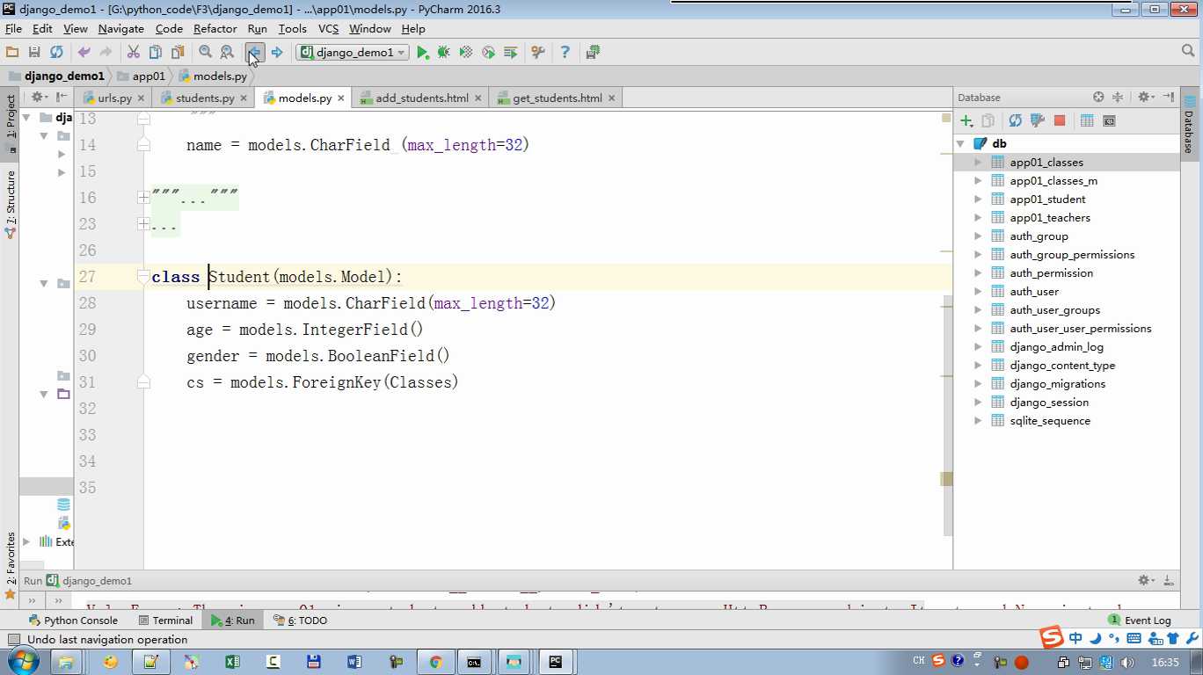Click Search Everywhere magnifier icon
The image size is (1203, 675).
[x=1188, y=52]
